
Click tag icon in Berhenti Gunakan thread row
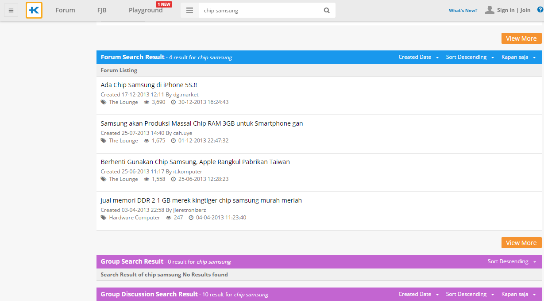(103, 179)
